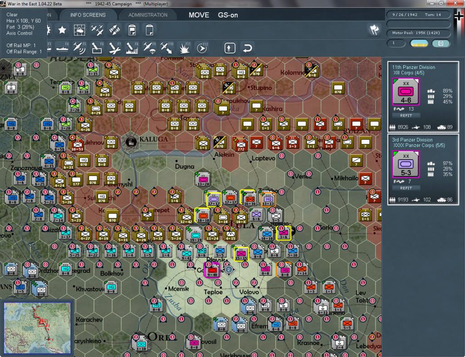Click the teal '0' counter pill
The image size is (465, 357).
coord(441,43)
